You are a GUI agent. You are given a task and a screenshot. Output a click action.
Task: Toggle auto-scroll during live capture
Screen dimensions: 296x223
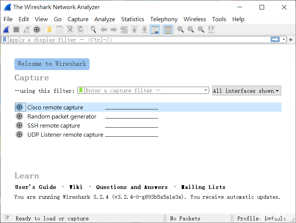click(x=155, y=30)
